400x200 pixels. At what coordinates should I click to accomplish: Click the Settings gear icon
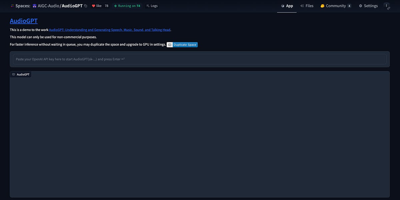360,6
